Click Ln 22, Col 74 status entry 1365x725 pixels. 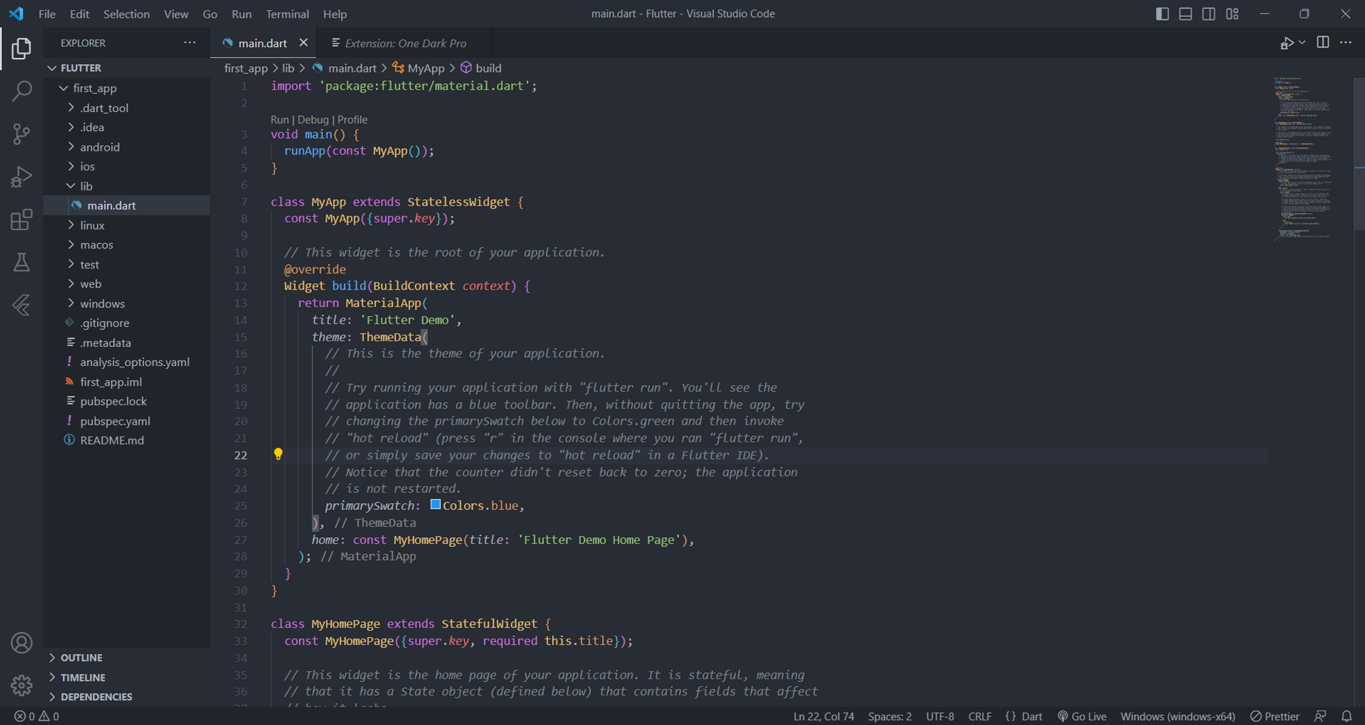(824, 716)
